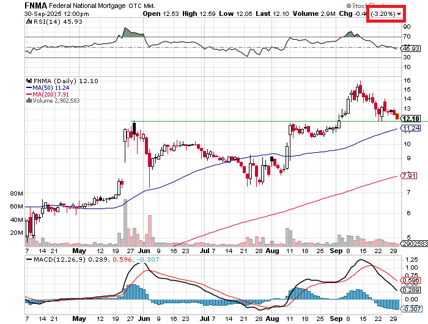Click the Jul label under the MACD panel

(205, 318)
